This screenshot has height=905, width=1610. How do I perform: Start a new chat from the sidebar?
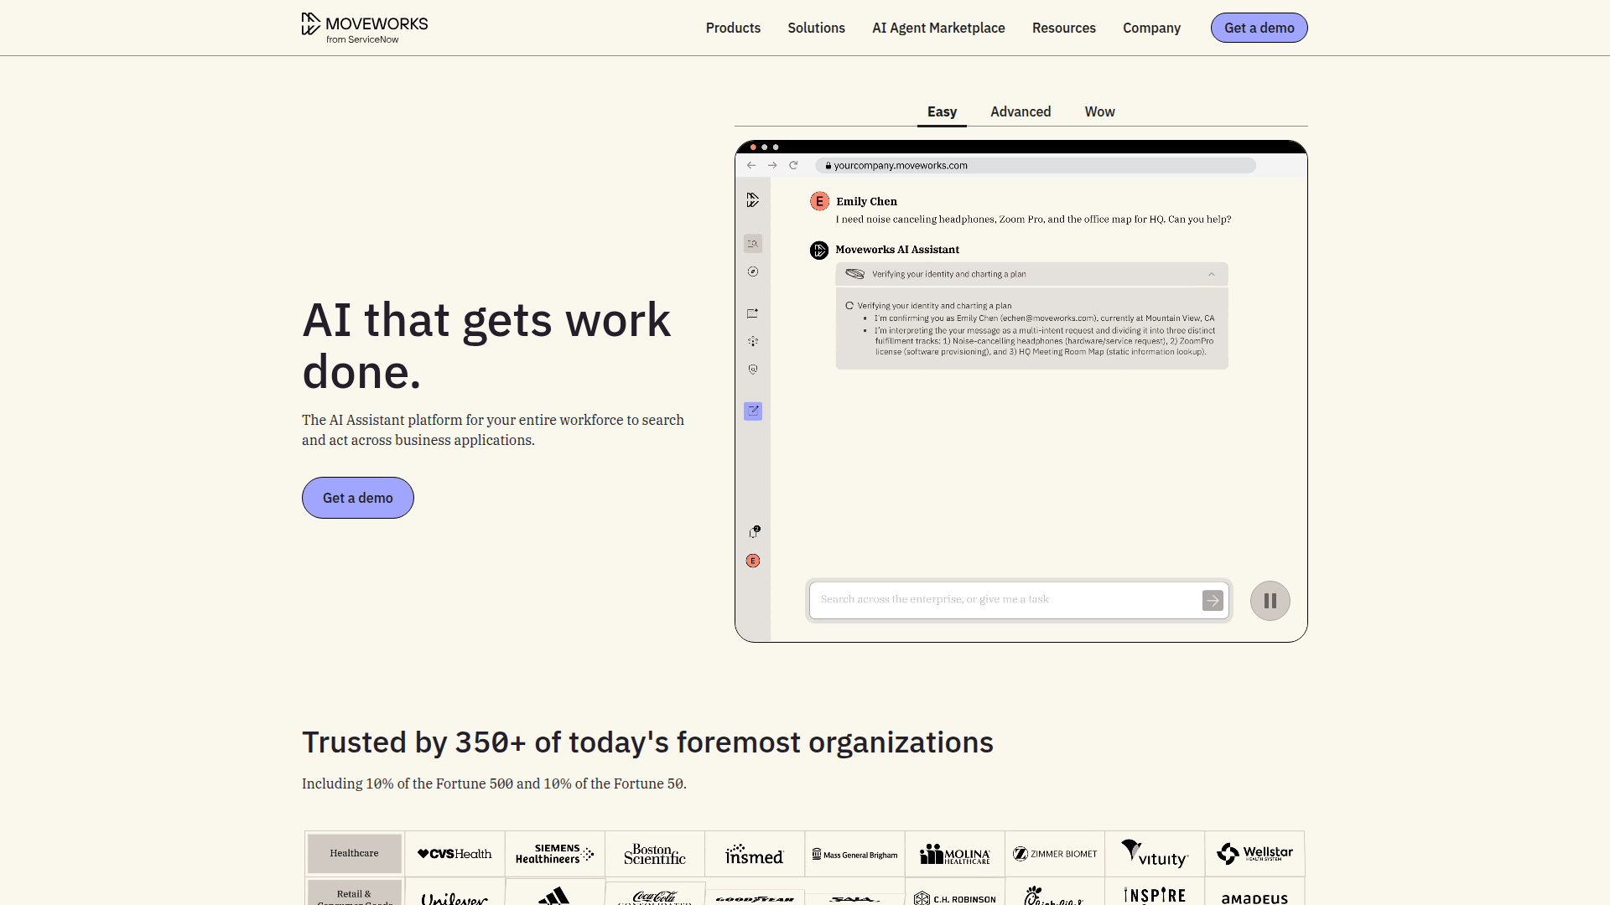(752, 313)
